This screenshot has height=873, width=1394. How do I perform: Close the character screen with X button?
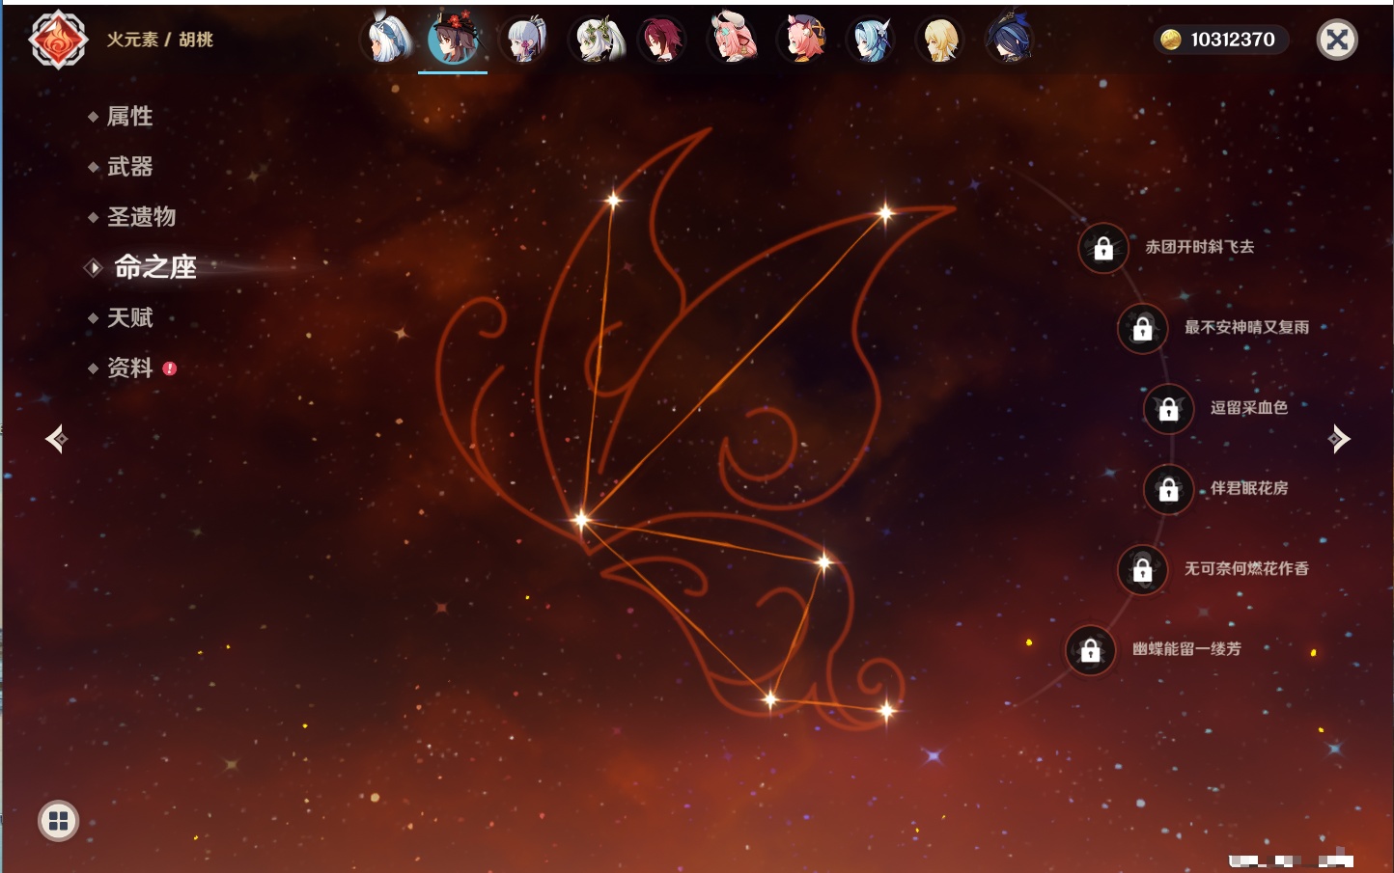pyautogui.click(x=1337, y=40)
